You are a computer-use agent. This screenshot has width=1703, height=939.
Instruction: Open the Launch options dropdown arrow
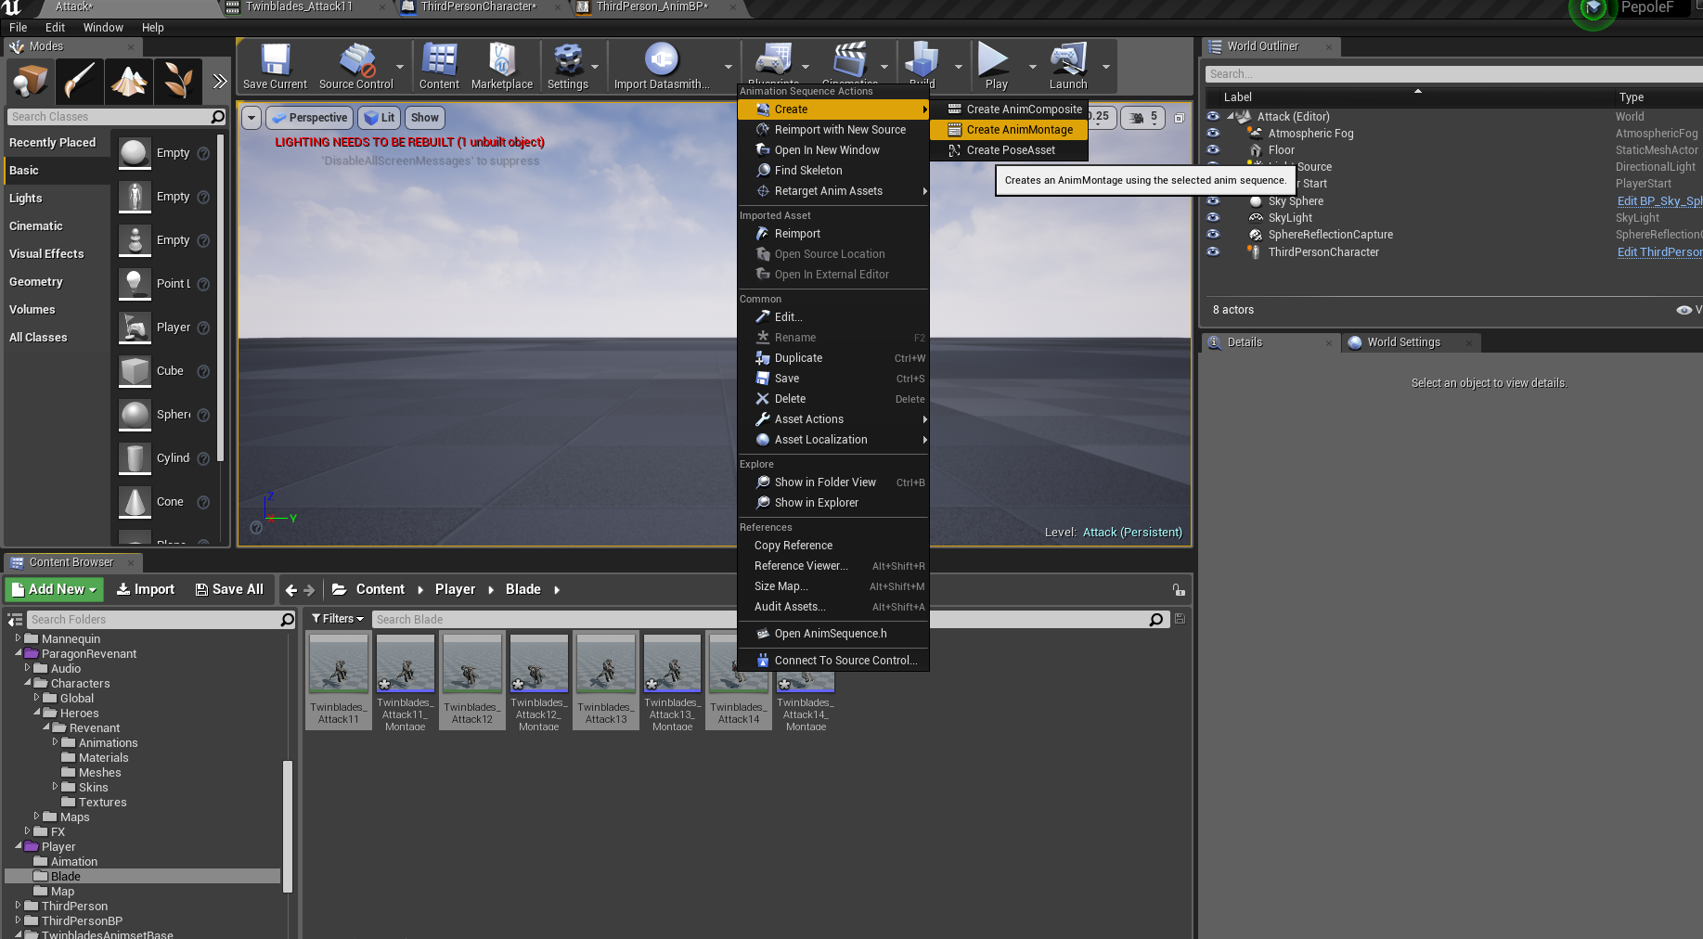coord(1105,67)
